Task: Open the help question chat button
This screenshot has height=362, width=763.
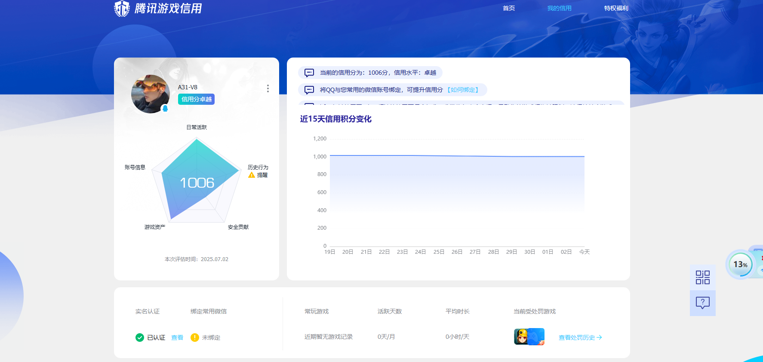Action: tap(703, 303)
